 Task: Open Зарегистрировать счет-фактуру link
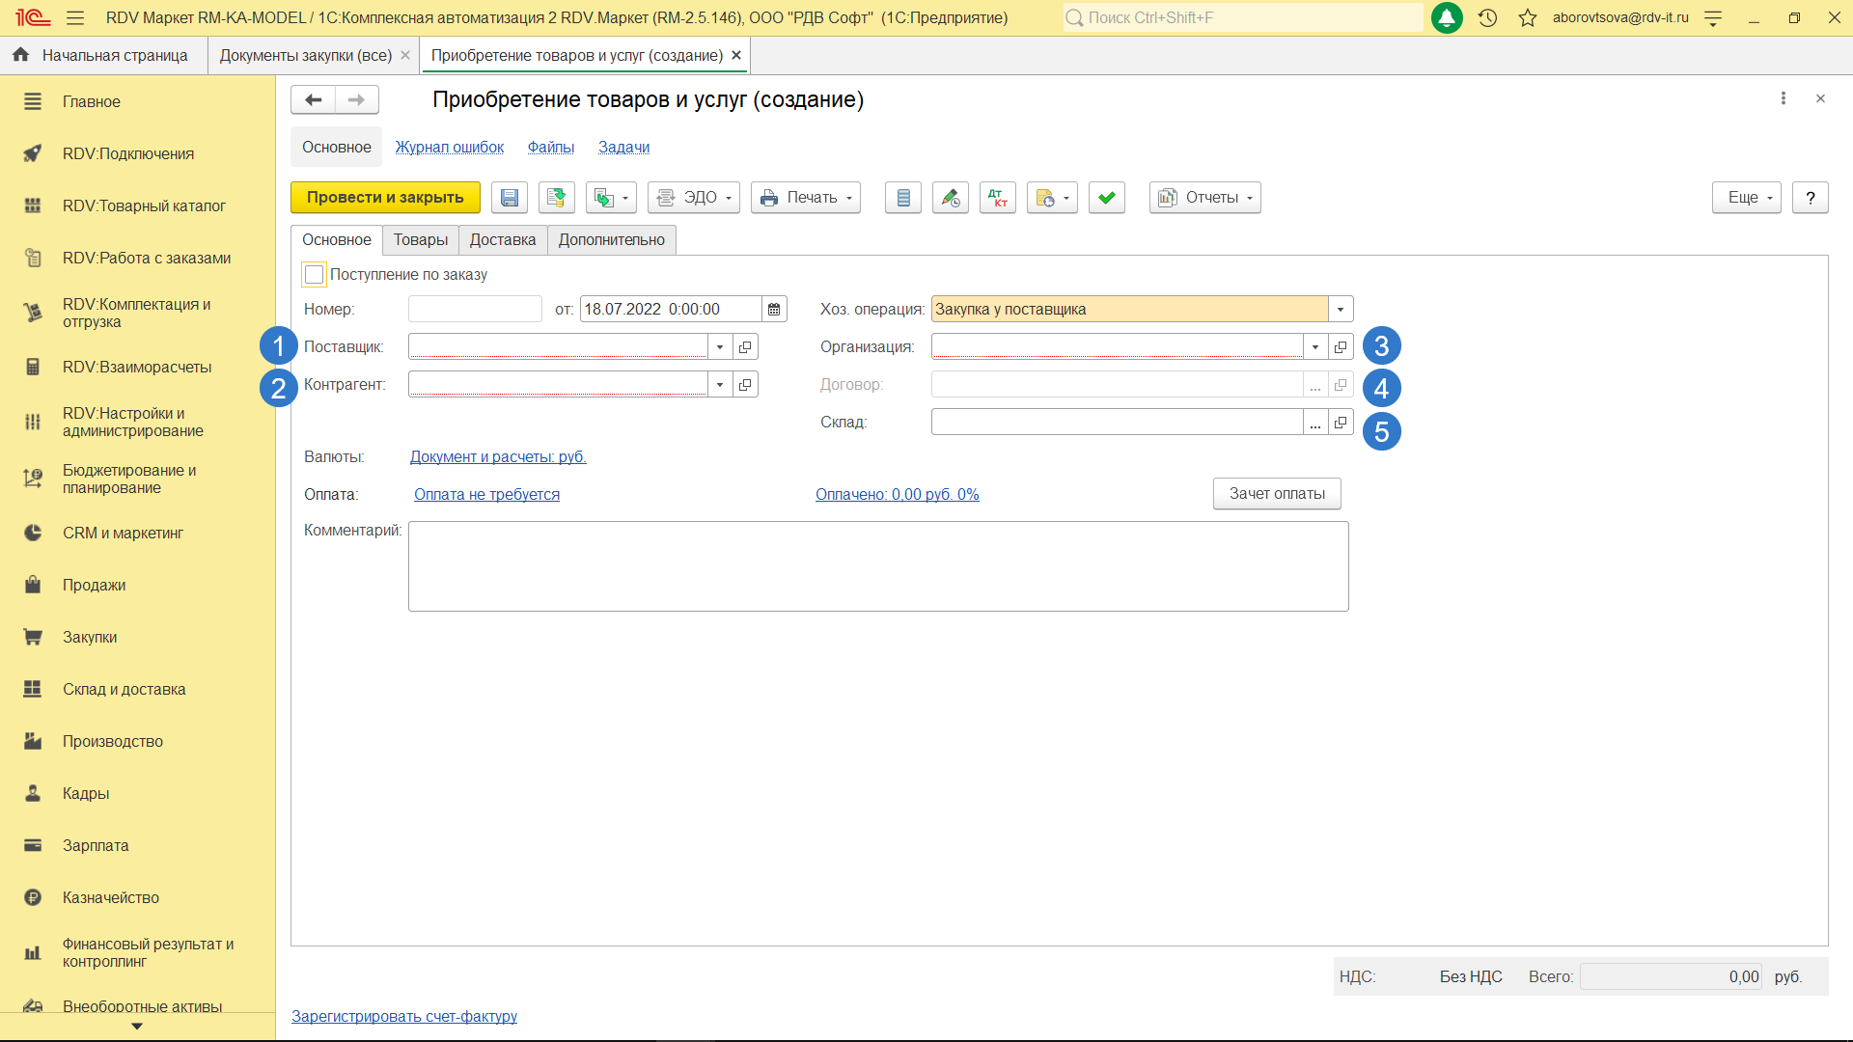pos(403,1017)
